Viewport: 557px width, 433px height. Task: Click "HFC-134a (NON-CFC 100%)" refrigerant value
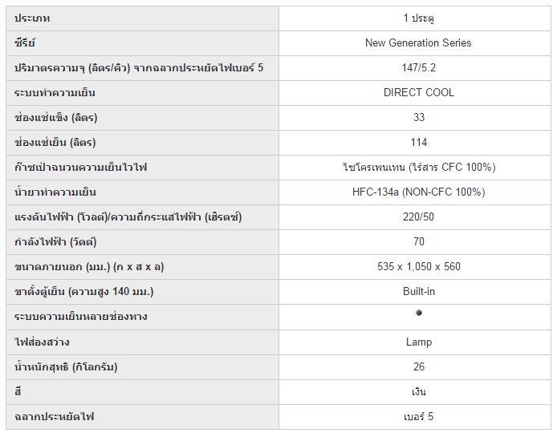(x=418, y=192)
